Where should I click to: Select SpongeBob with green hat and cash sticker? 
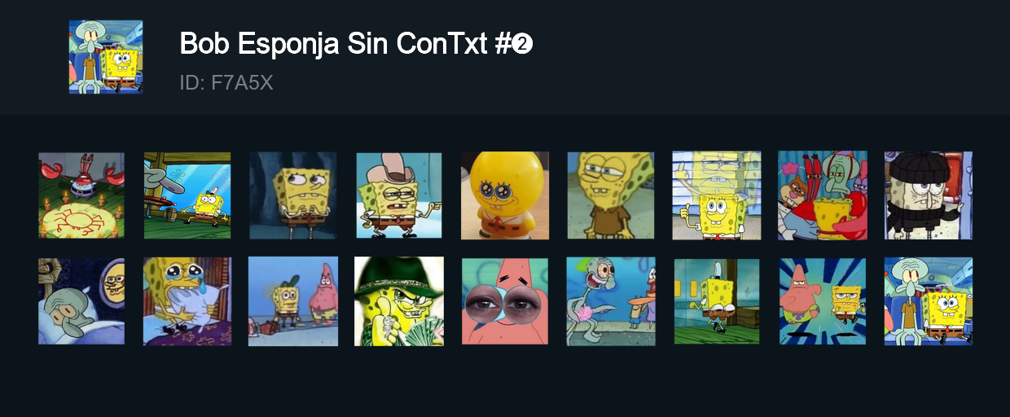pyautogui.click(x=399, y=301)
